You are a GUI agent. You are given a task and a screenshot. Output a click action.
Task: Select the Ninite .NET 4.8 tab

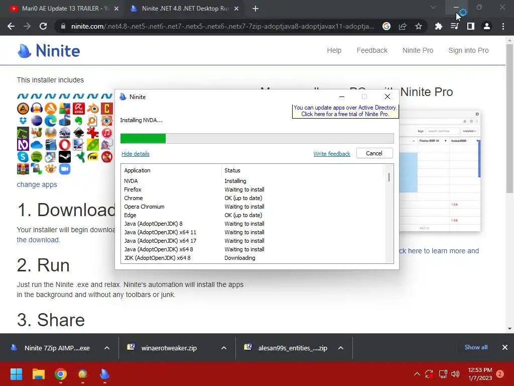point(185,9)
